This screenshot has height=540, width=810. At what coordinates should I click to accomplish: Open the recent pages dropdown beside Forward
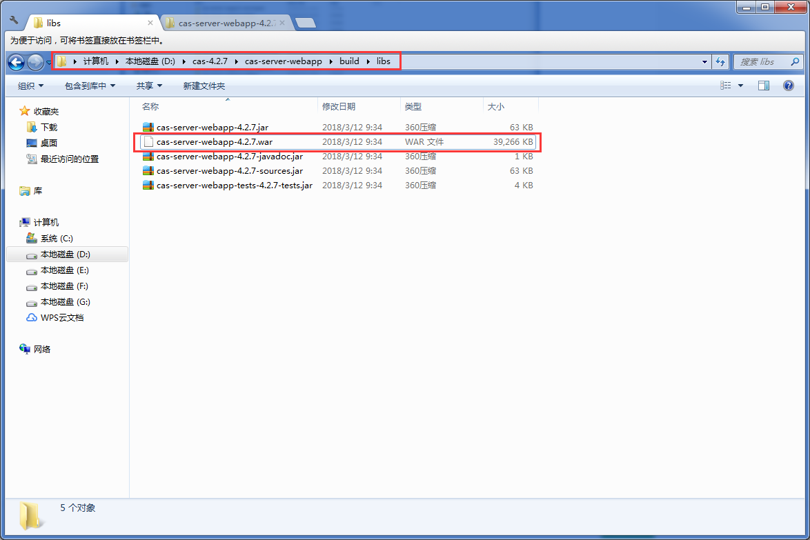48,63
